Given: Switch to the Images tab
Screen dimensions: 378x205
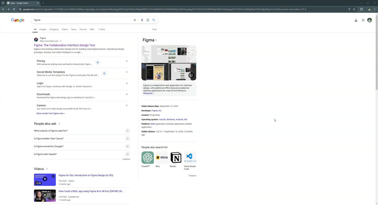Looking at the screenshot, I should click(43, 29).
